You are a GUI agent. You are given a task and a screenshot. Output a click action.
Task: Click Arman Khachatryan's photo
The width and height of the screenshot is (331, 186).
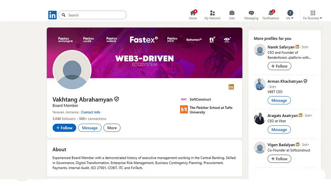[260, 84]
